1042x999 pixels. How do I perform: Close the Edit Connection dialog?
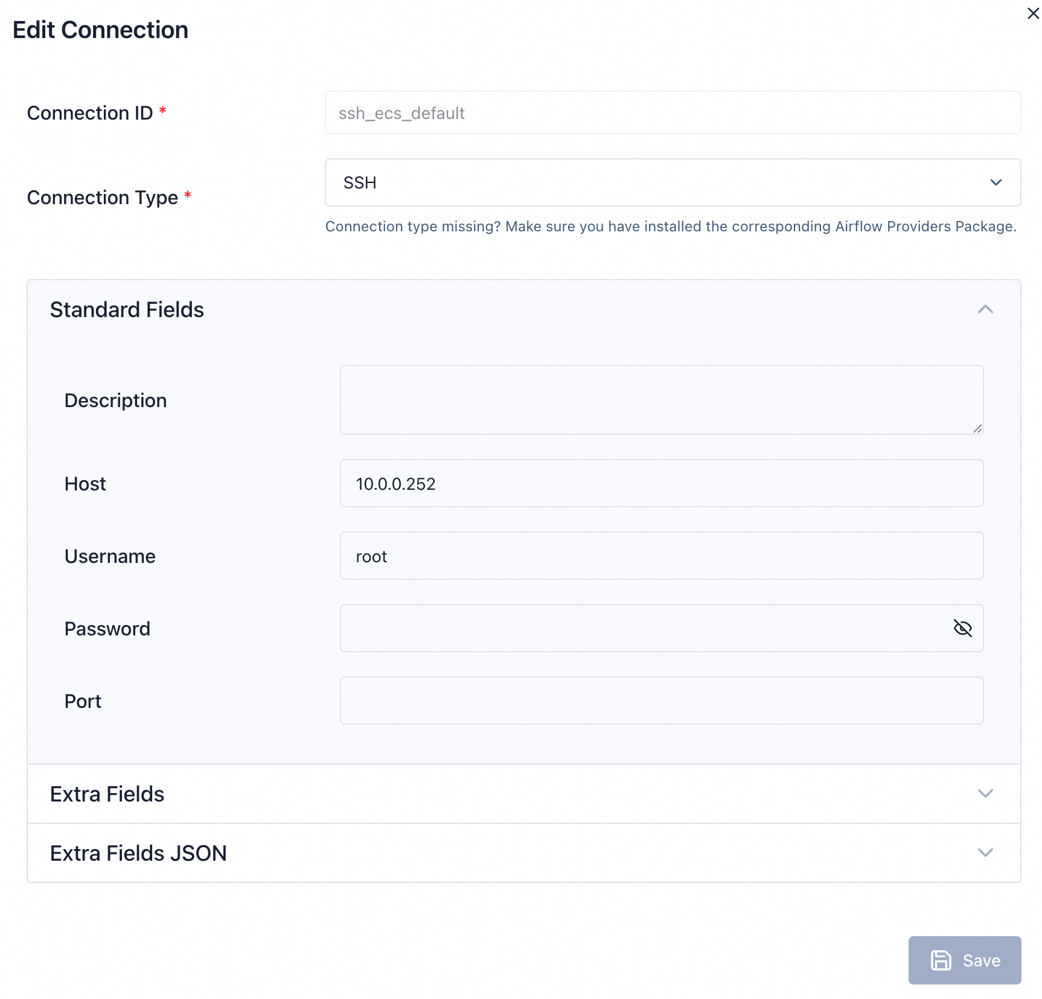[x=1033, y=13]
